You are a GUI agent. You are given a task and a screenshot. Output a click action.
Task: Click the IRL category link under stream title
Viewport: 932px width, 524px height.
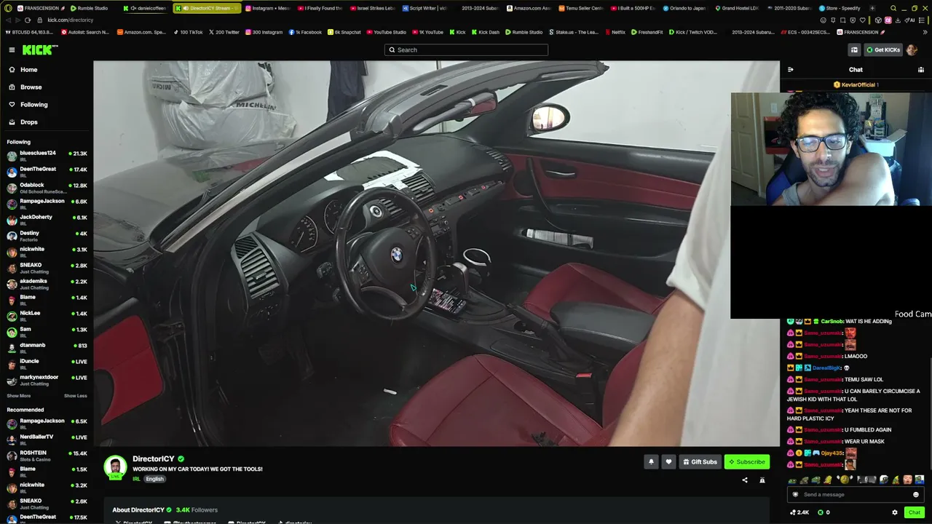(136, 479)
